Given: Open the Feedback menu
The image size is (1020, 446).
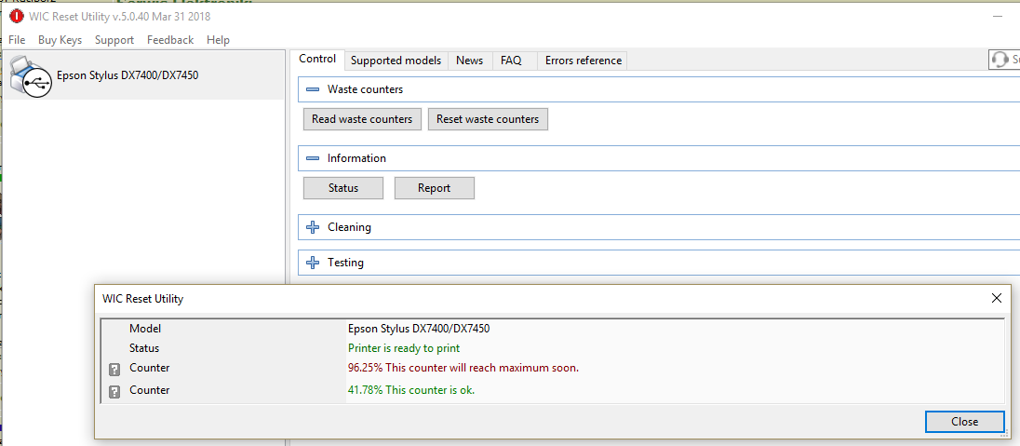Looking at the screenshot, I should (x=170, y=40).
